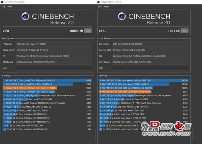Click Run button beside 9501 cb score
The width and height of the screenshot is (202, 144).
[184, 31]
